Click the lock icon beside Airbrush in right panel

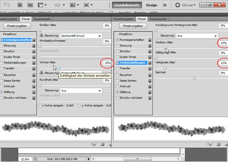[150, 86]
